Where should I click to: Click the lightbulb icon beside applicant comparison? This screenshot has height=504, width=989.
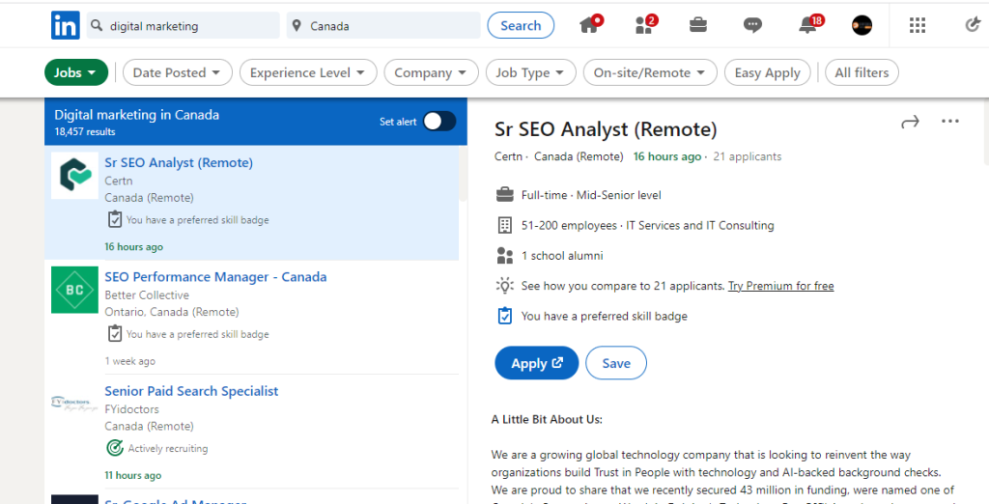click(x=504, y=286)
